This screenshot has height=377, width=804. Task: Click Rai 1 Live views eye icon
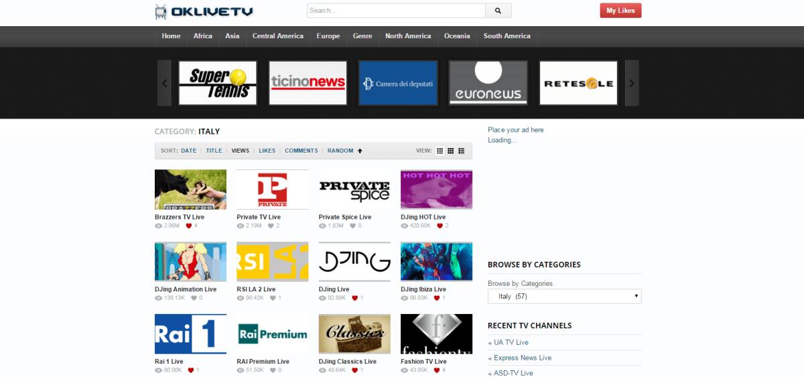[x=159, y=370]
